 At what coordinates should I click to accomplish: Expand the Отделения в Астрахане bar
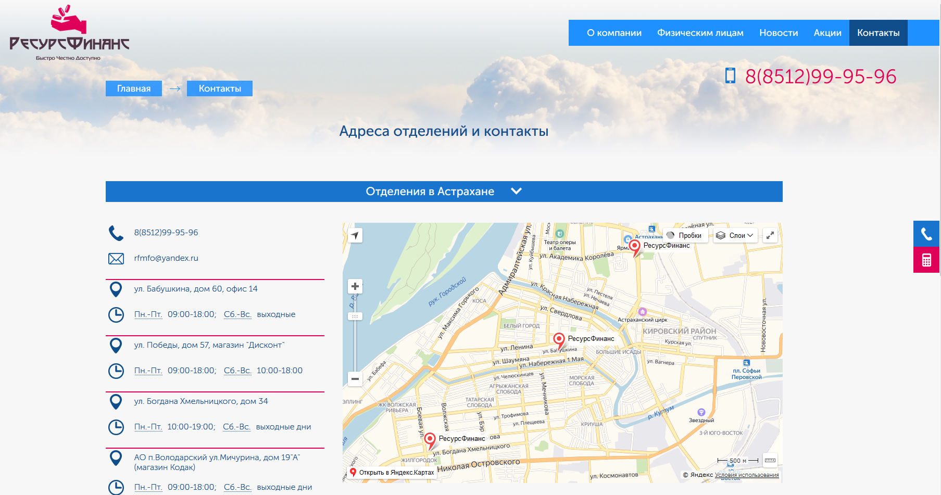pos(444,192)
